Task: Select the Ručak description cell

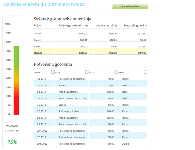Action: coord(62,85)
